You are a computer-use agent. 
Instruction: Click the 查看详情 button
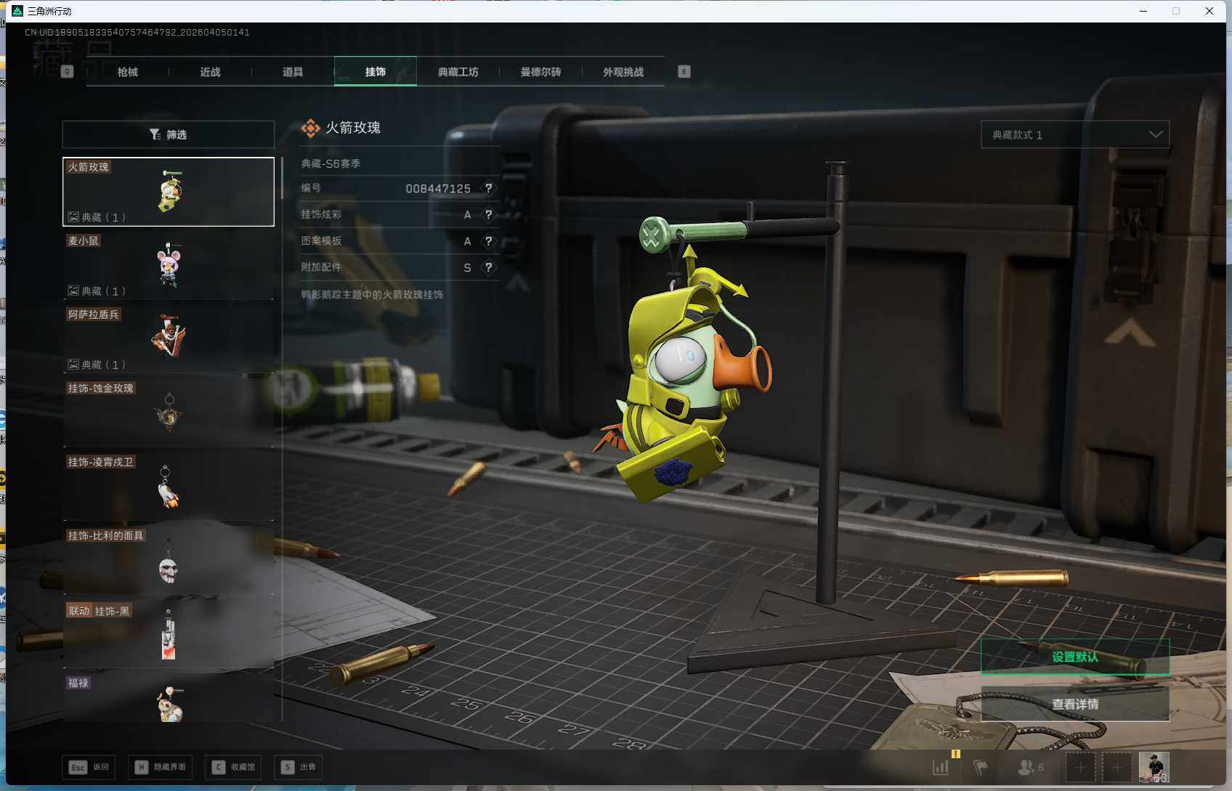[1074, 704]
